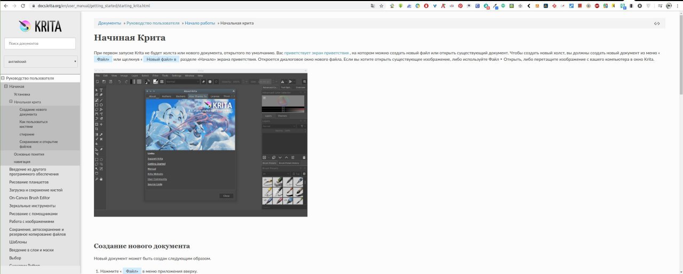The width and height of the screenshot is (683, 274).
Task: Open Шаблоны in the sidebar
Action: pos(18,242)
